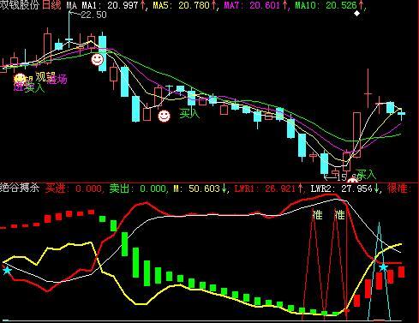
Task: Click the partial smiley icon near 15.6 low
Action: tap(352, 180)
